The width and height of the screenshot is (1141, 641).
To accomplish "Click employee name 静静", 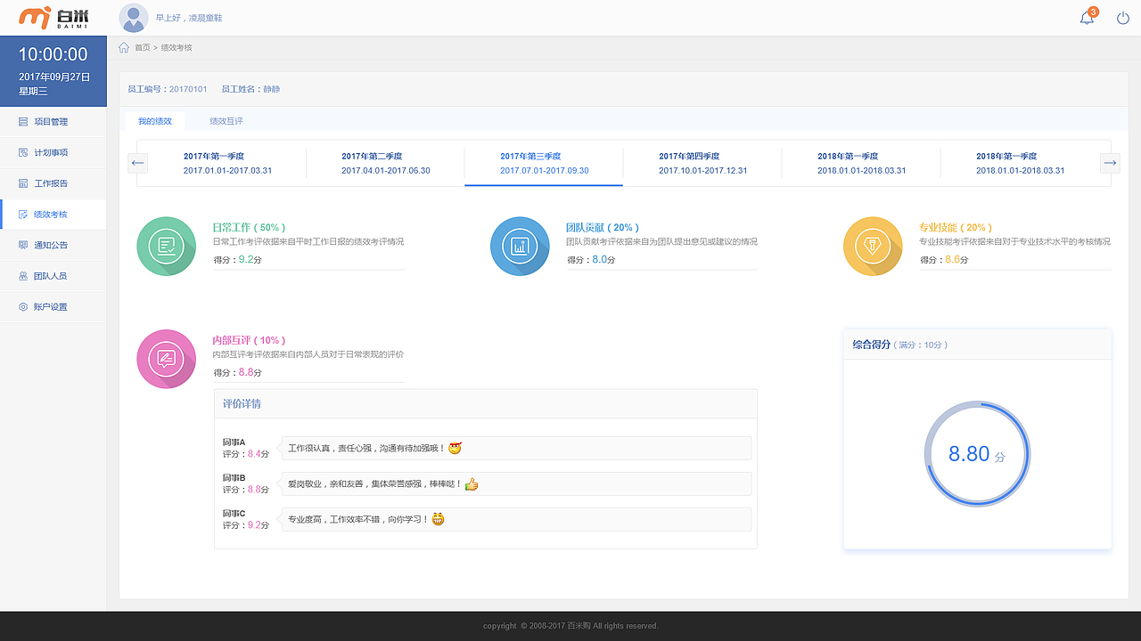I will 271,89.
